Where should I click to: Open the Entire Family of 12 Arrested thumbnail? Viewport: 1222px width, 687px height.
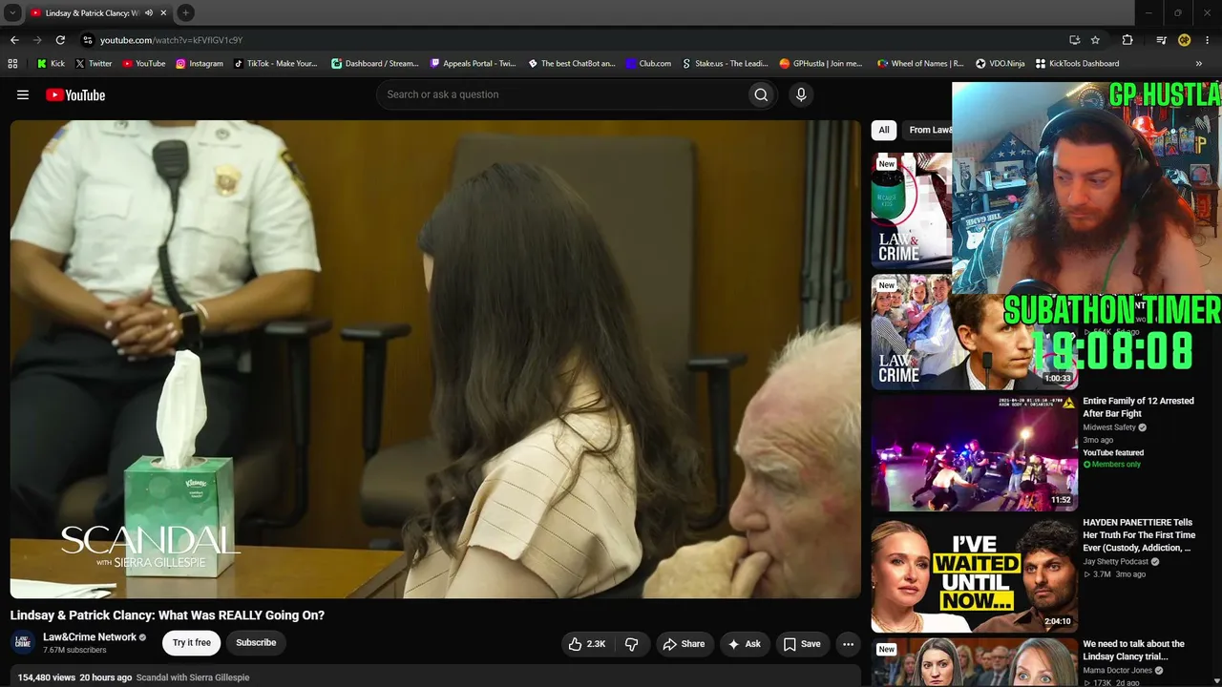(974, 453)
